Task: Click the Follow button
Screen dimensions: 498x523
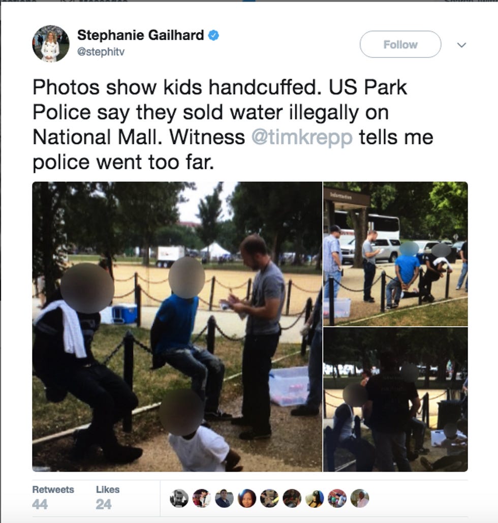Action: pyautogui.click(x=400, y=44)
